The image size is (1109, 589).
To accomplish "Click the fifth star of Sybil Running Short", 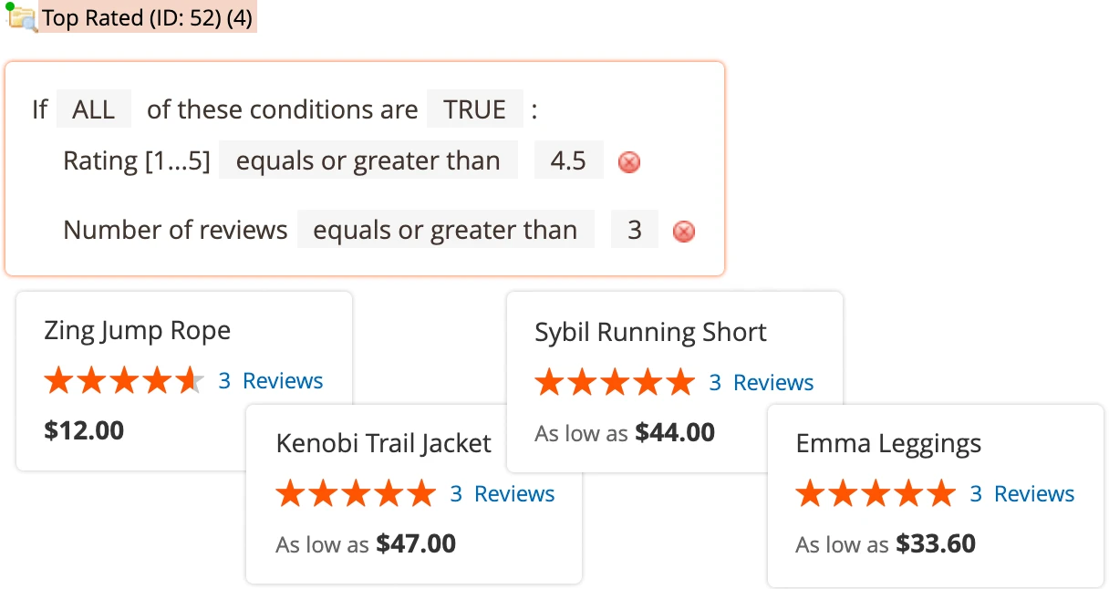I will (x=679, y=382).
